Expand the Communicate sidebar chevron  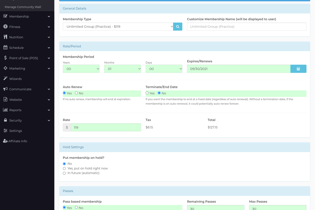[x=49, y=89]
